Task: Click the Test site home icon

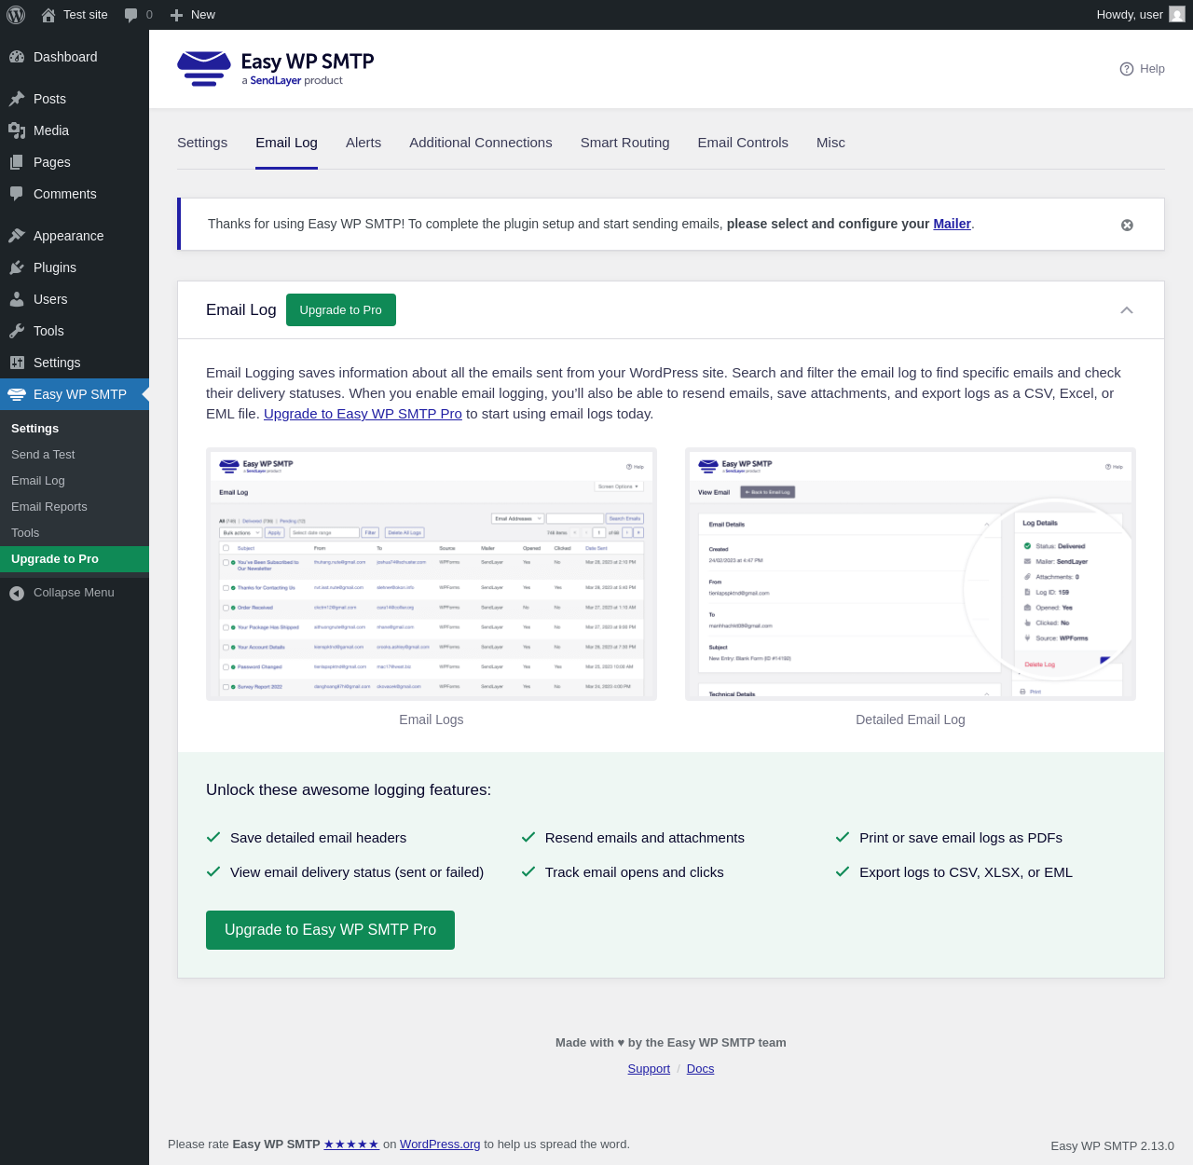Action: (x=48, y=15)
